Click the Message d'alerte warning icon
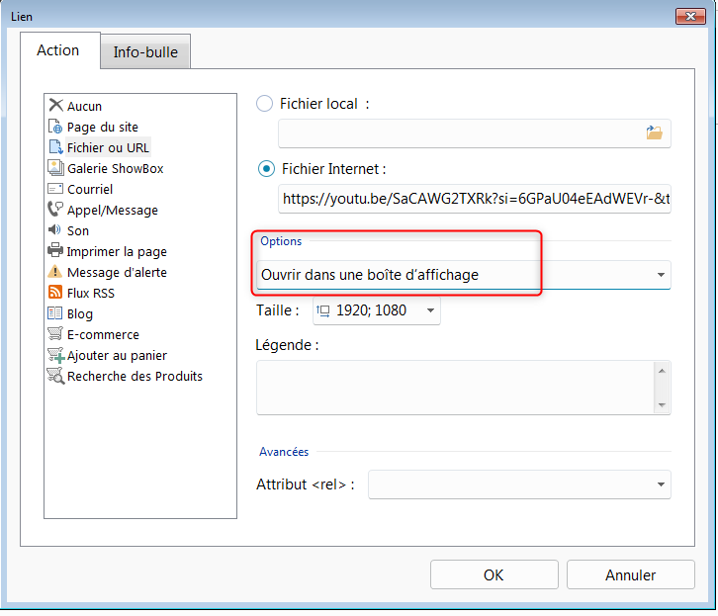Screen dimensions: 718x616 [55, 271]
